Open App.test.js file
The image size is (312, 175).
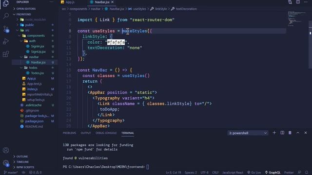(x=35, y=84)
